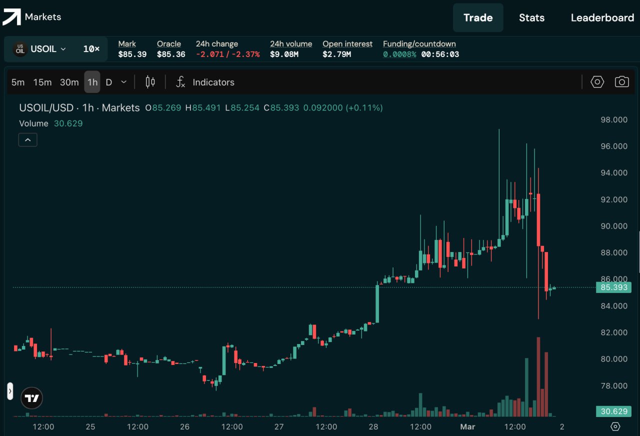This screenshot has width=640, height=436.
Task: Select the 15m timeframe
Action: 42,82
